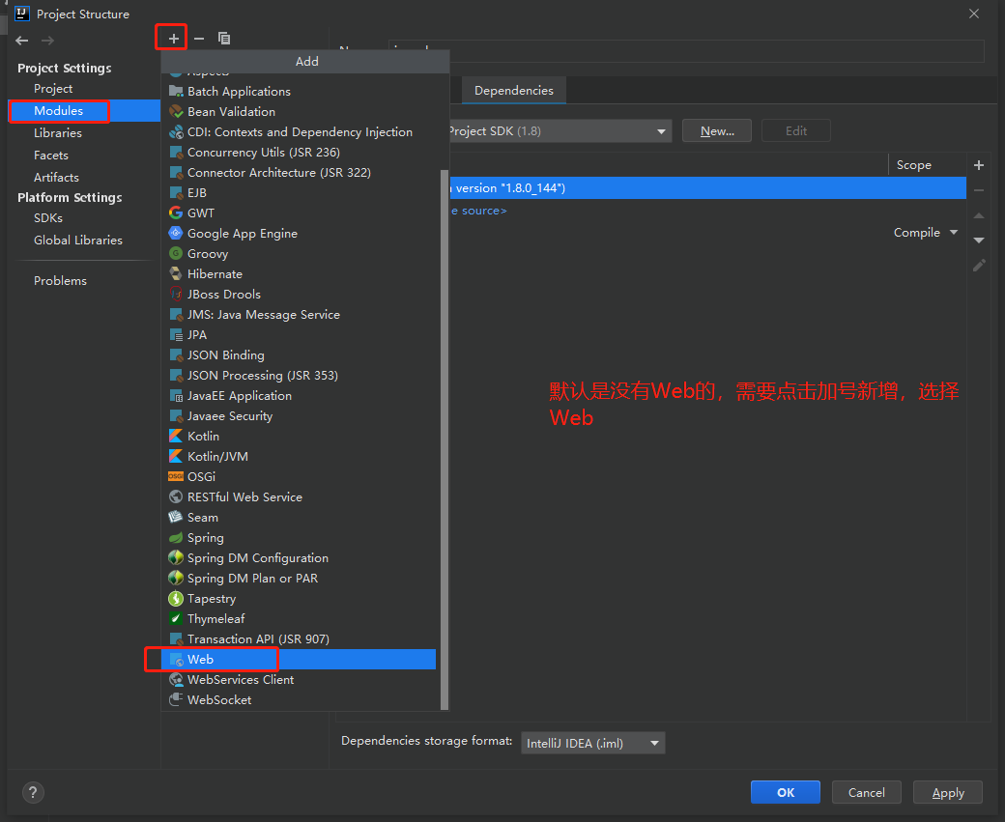Open the Project SDK dropdown
The height and width of the screenshot is (822, 1005).
pos(560,131)
